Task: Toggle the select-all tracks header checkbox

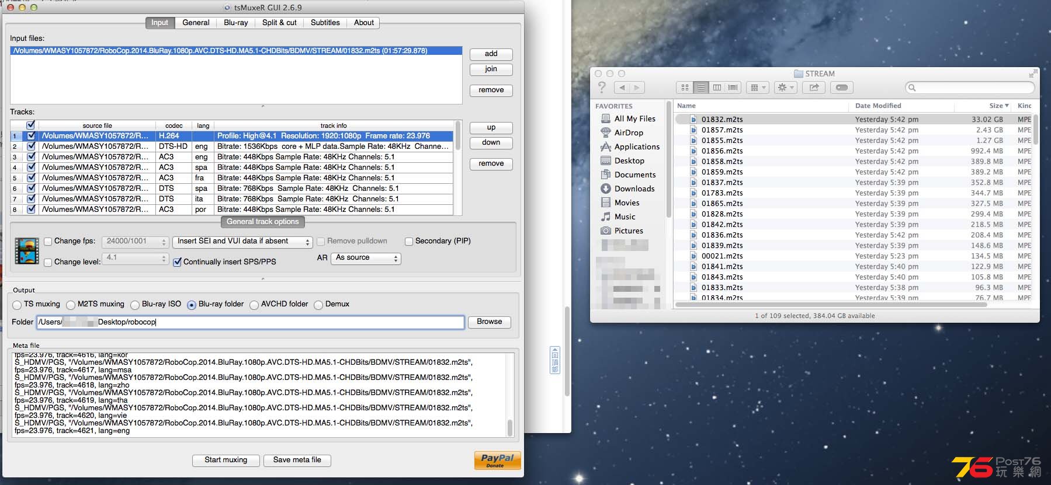Action: tap(31, 125)
